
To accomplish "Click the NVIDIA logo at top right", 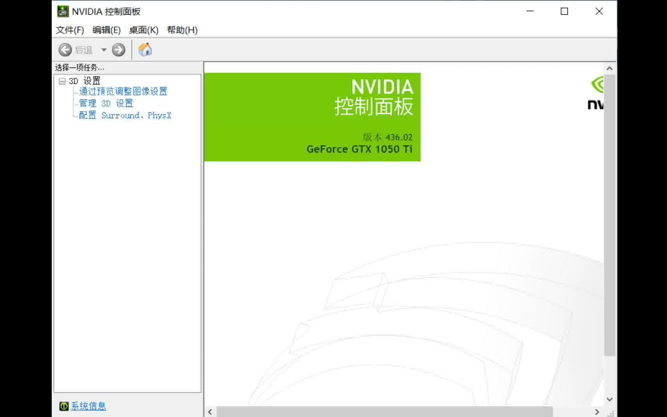I will [596, 93].
